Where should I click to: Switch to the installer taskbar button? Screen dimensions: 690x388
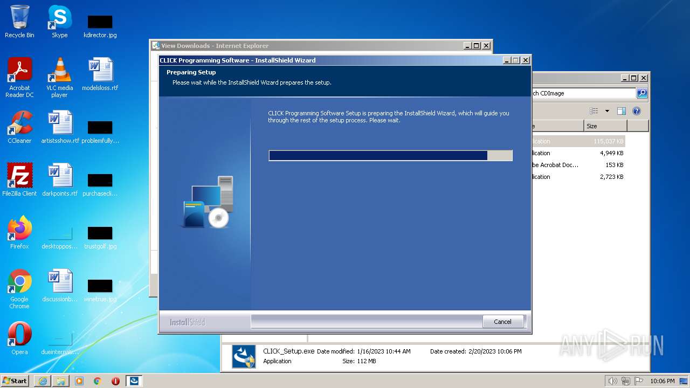click(134, 381)
